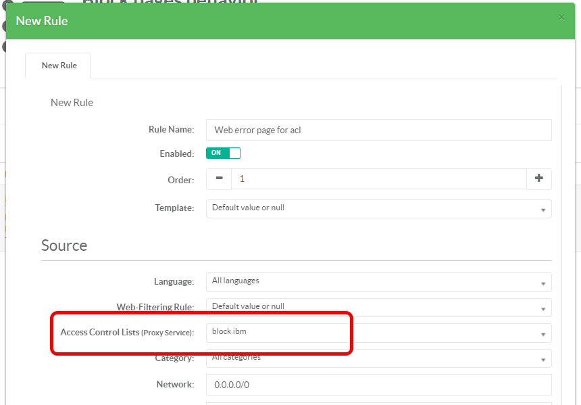Toggle the Enabled ON switch
581x405 pixels.
pos(223,153)
